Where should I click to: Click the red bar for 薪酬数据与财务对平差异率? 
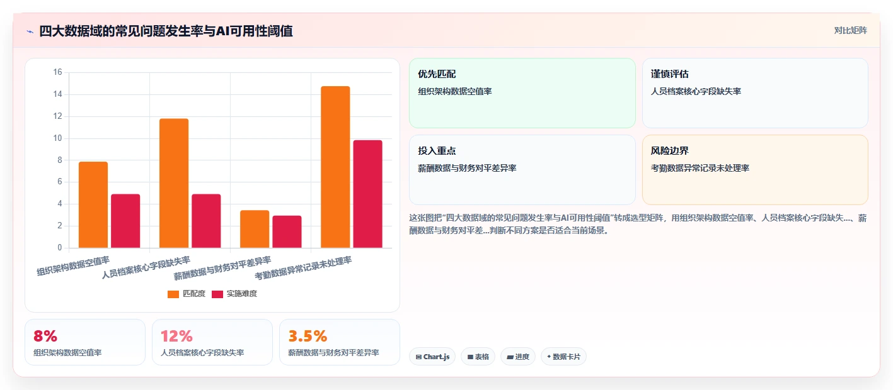[287, 231]
